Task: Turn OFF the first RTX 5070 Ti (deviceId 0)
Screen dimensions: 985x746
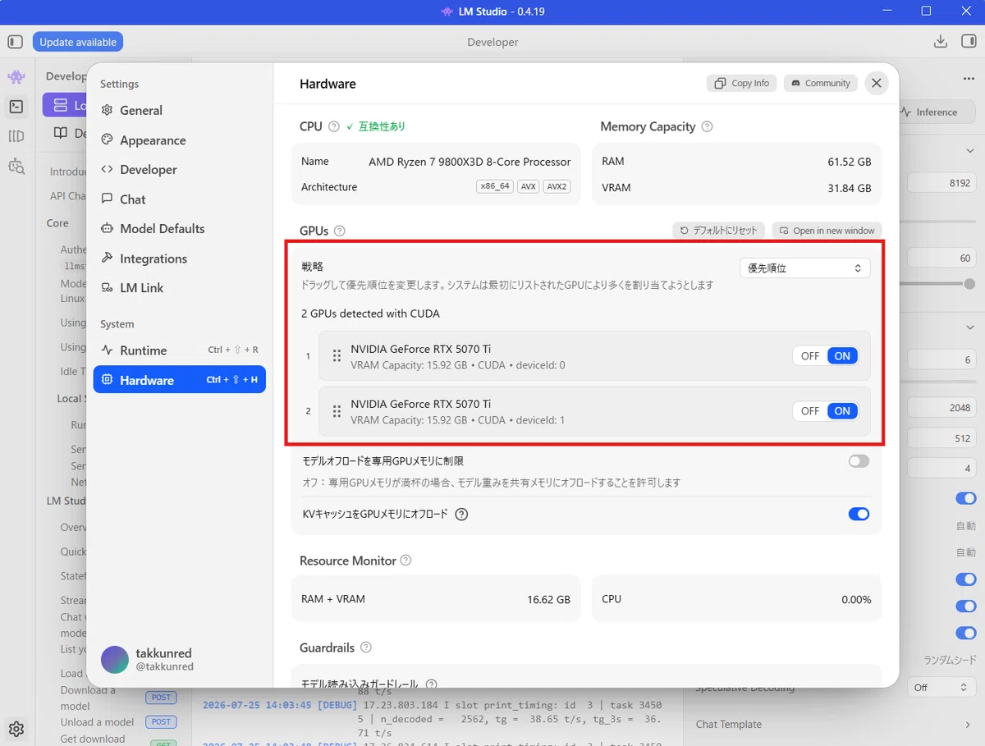Action: click(x=810, y=356)
